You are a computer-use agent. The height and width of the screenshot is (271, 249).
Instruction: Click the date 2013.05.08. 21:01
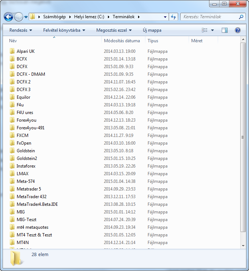(x=120, y=128)
